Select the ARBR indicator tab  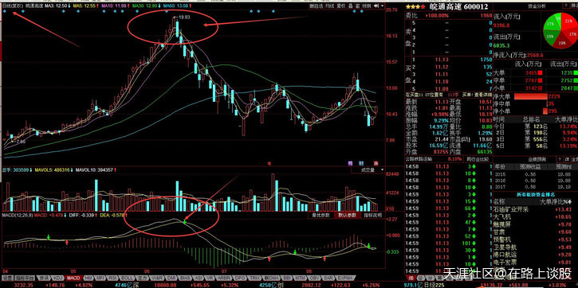pyautogui.click(x=223, y=278)
